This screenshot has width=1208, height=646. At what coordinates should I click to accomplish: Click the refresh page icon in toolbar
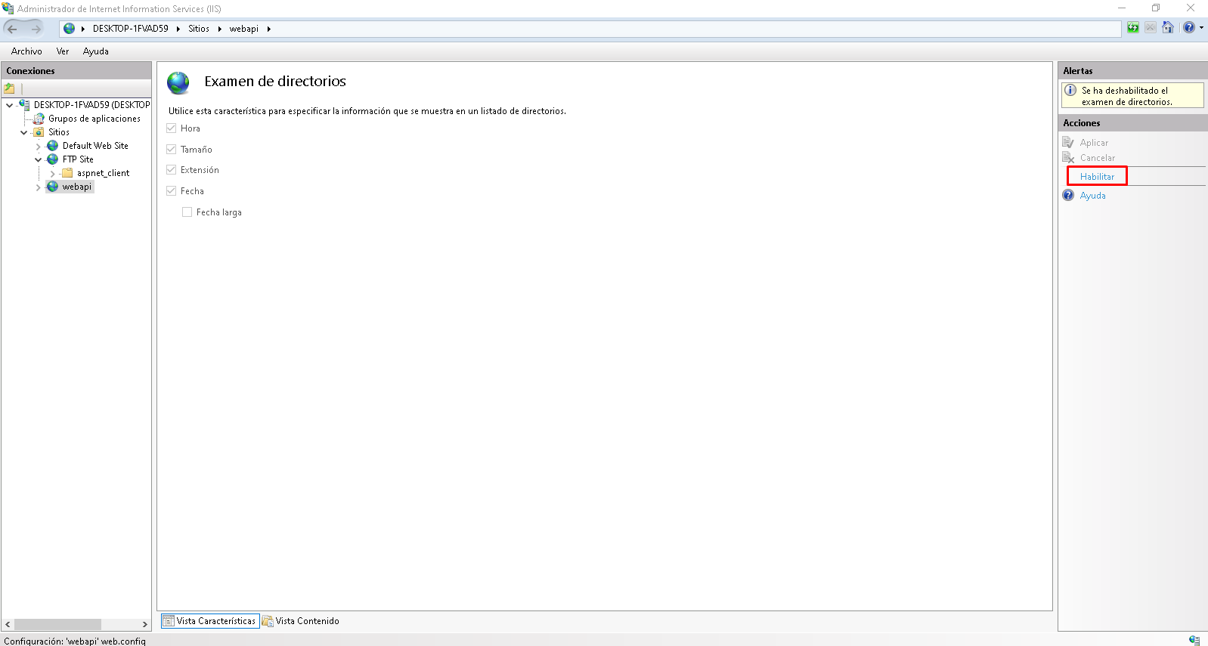click(x=1132, y=28)
